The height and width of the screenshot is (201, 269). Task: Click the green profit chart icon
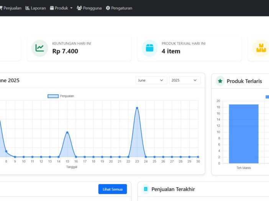(39, 48)
